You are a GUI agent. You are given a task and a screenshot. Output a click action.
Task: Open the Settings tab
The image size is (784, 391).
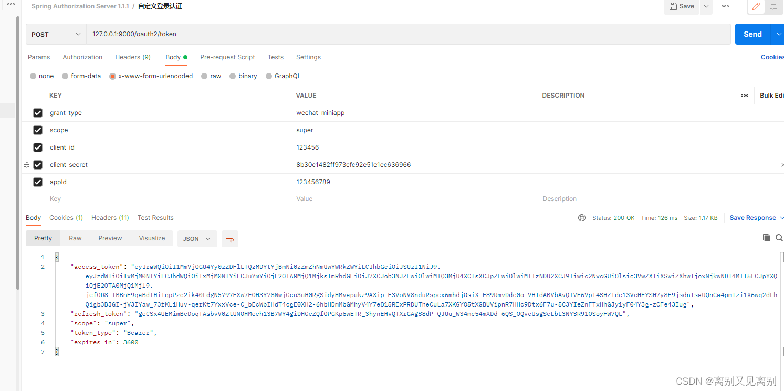click(x=308, y=57)
